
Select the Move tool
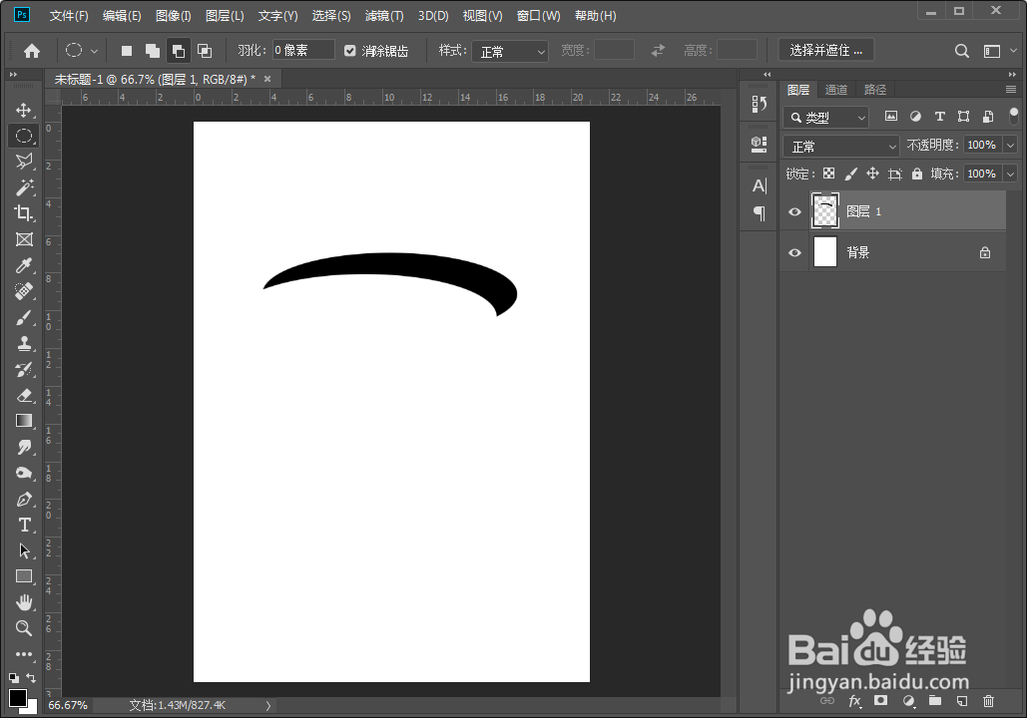[24, 110]
